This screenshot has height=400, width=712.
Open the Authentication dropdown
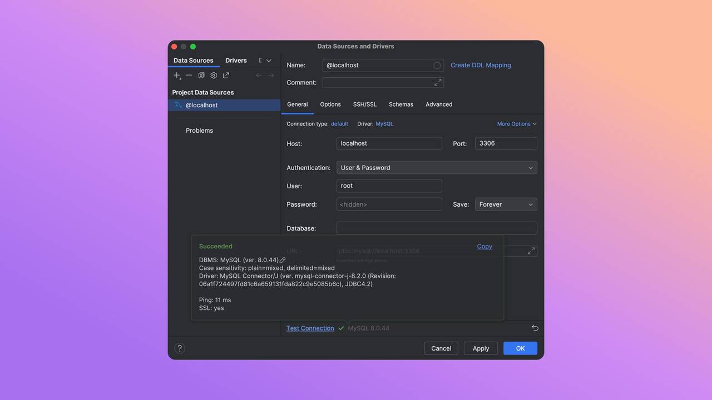click(436, 167)
